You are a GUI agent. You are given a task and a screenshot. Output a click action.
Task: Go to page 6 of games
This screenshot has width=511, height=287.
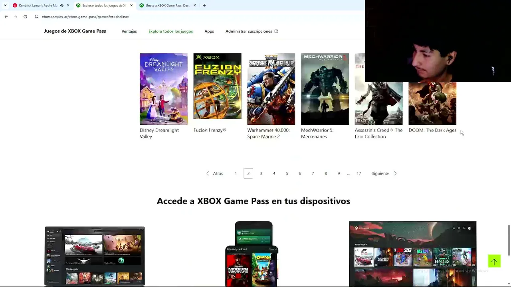click(300, 173)
